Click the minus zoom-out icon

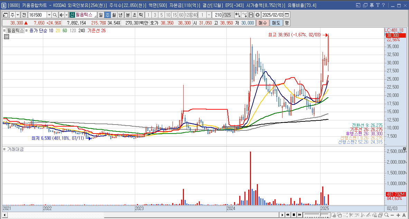[392, 215]
